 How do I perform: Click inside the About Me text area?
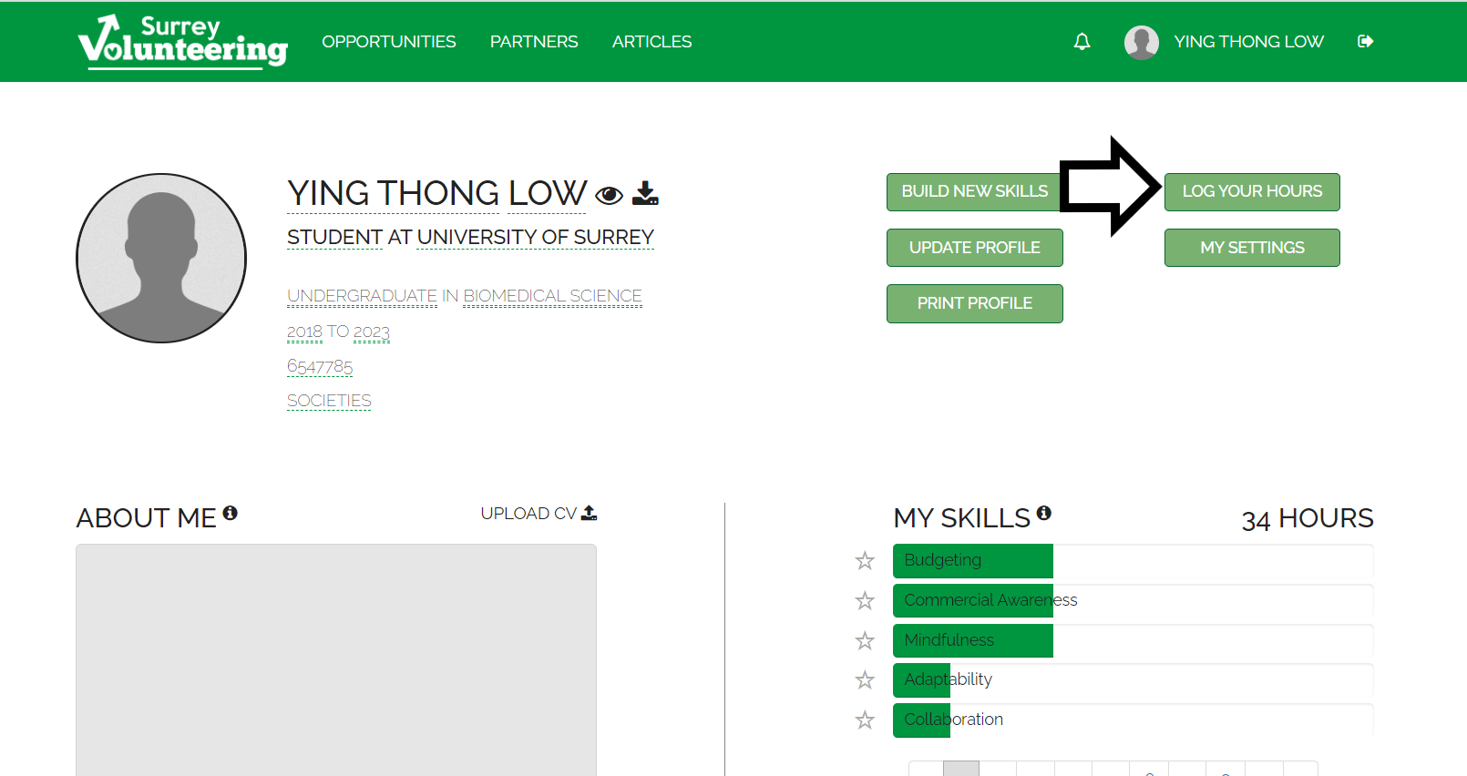tap(336, 660)
